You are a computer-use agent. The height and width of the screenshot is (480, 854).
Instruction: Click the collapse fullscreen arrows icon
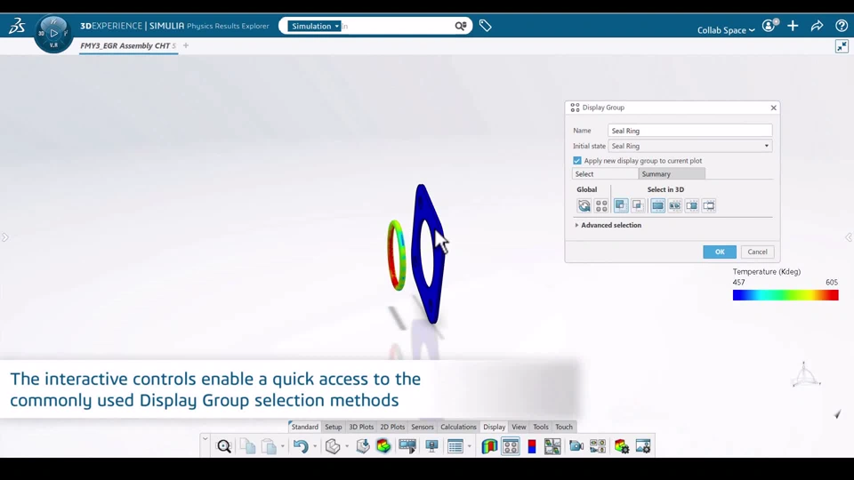point(842,46)
